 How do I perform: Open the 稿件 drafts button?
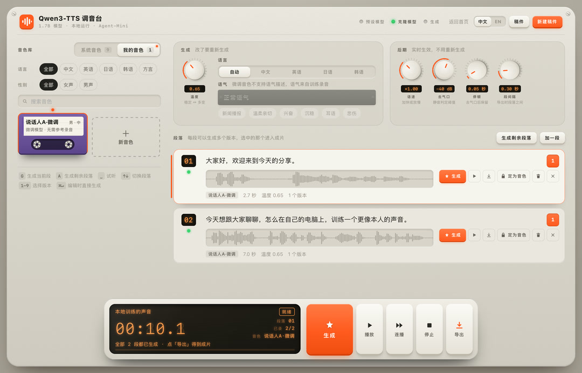point(519,22)
